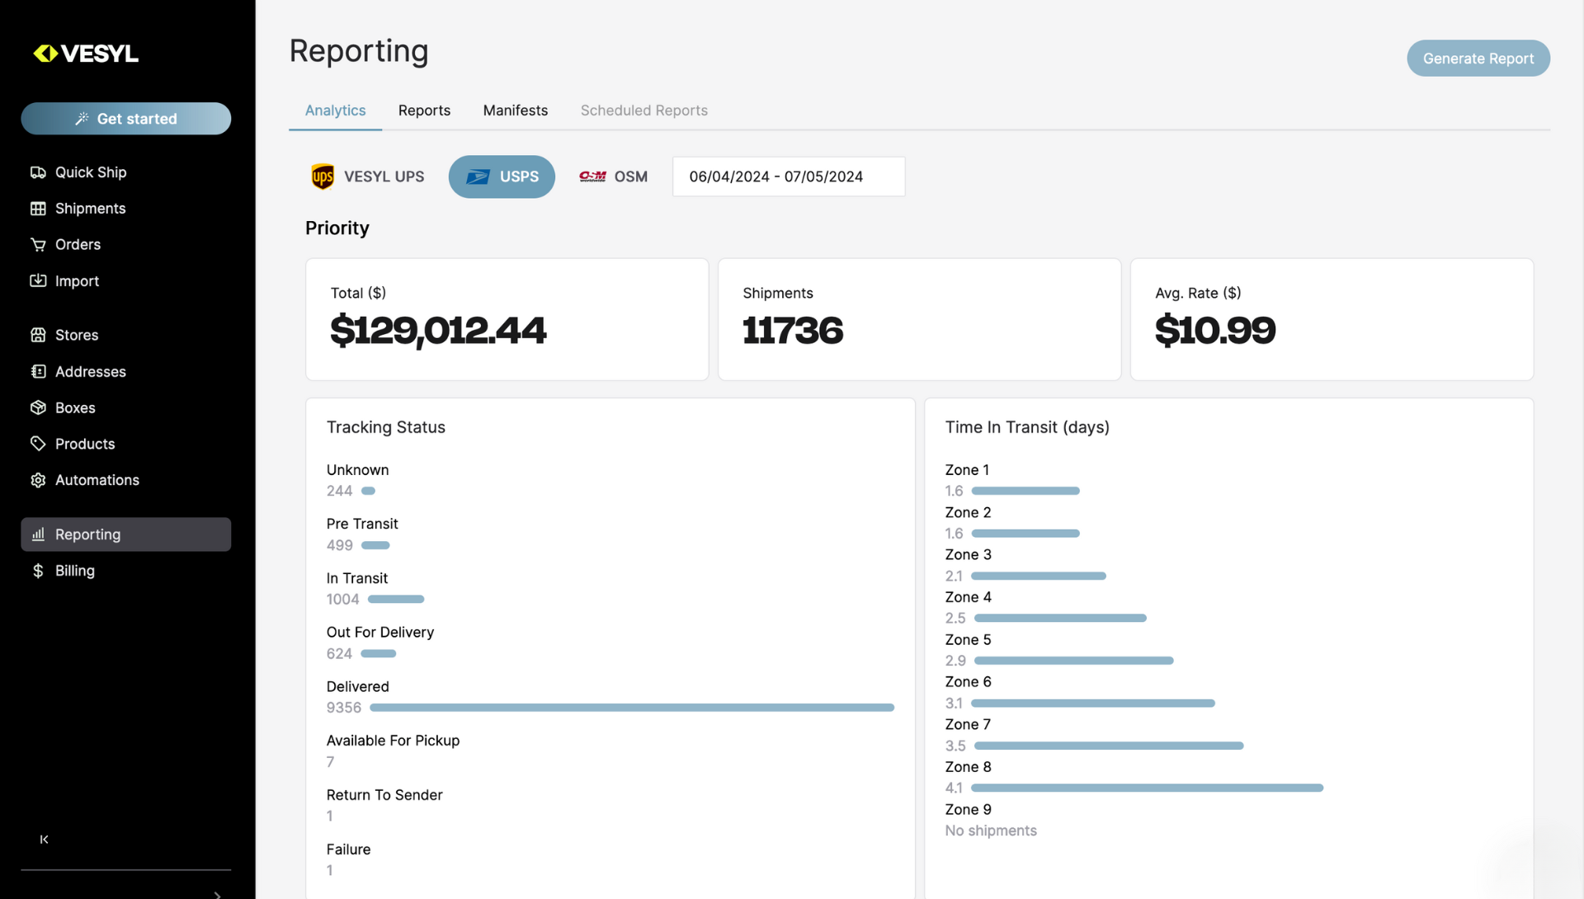Select the USPS carrier filter
Screen dimensions: 1584x899
coord(502,177)
